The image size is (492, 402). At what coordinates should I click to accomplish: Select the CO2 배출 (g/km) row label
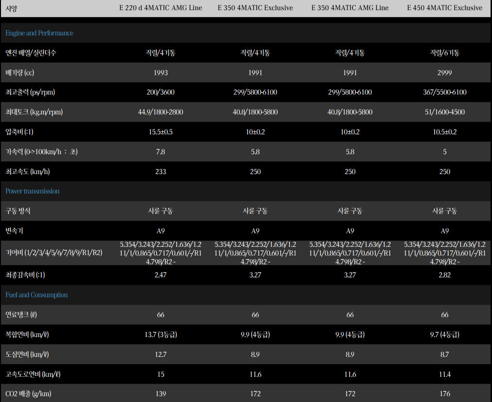tap(28, 394)
